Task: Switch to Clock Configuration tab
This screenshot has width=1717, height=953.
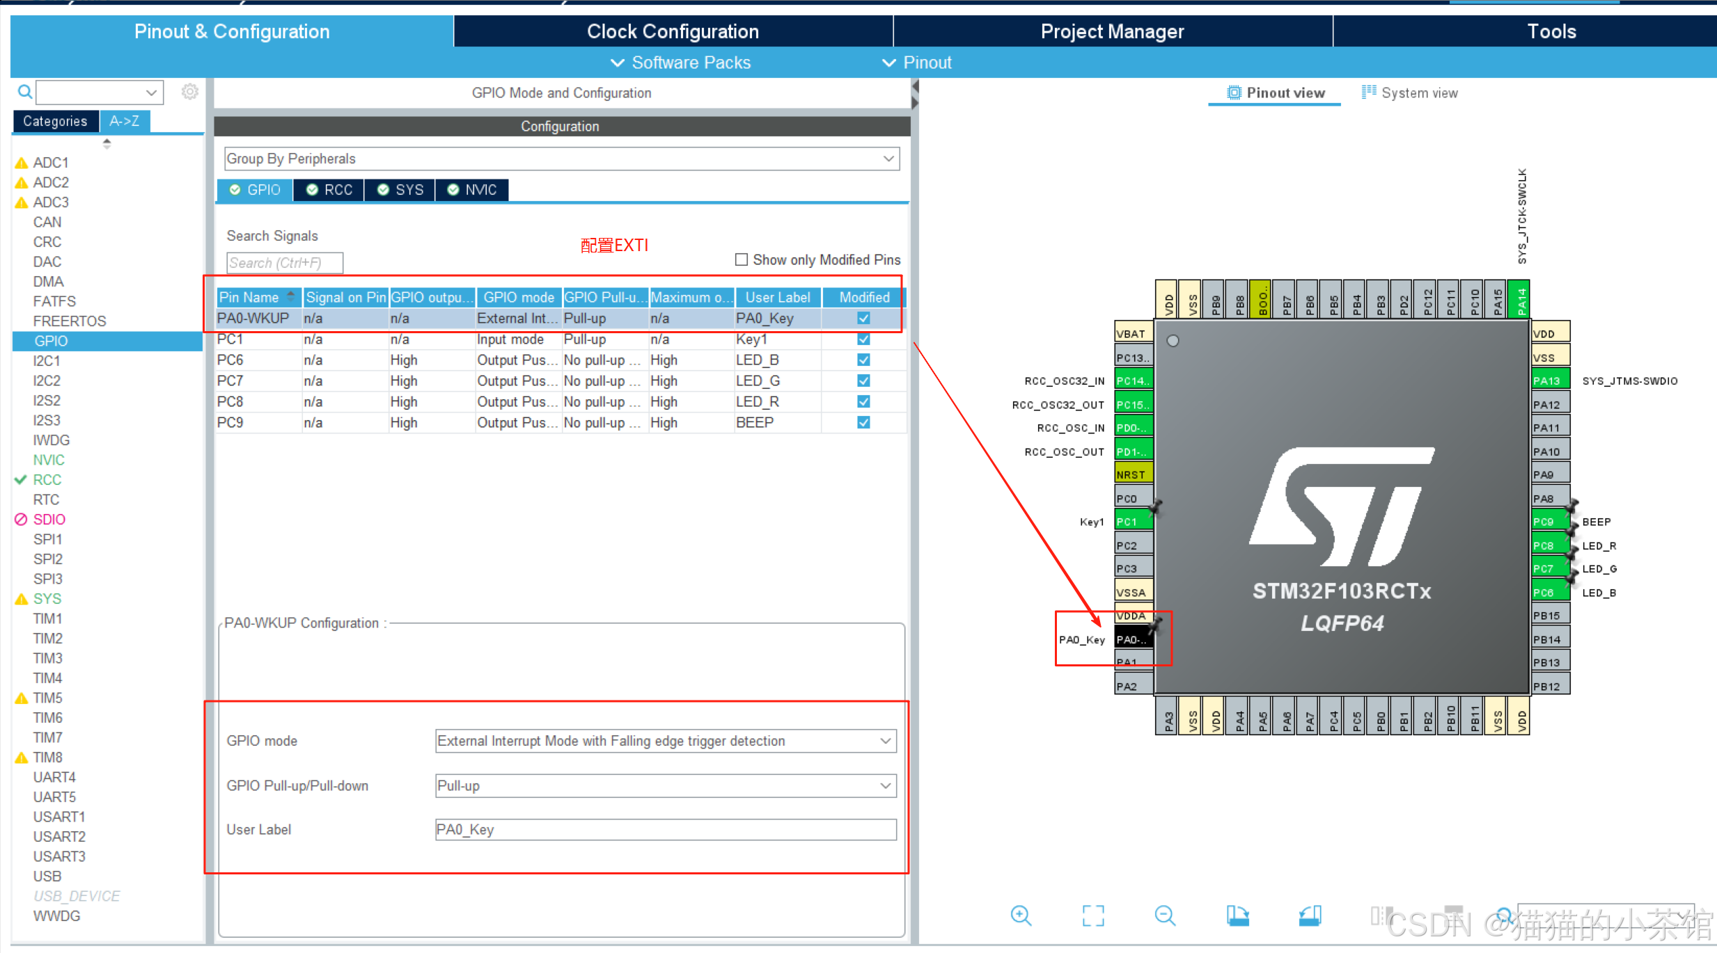Action: 673,31
